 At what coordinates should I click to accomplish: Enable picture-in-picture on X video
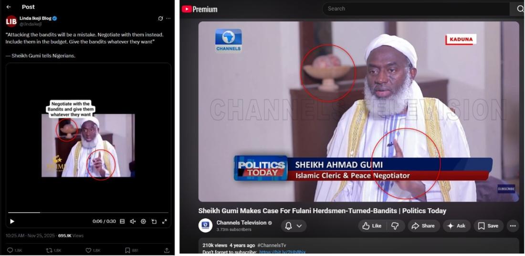[x=154, y=221]
